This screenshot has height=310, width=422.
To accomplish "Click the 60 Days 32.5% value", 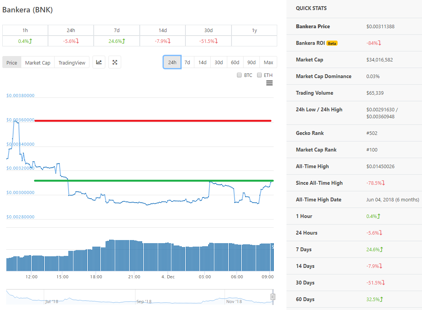I will click(x=374, y=299).
